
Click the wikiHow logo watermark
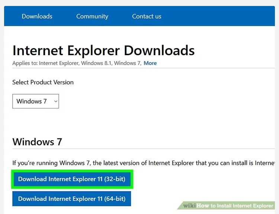click(x=189, y=206)
